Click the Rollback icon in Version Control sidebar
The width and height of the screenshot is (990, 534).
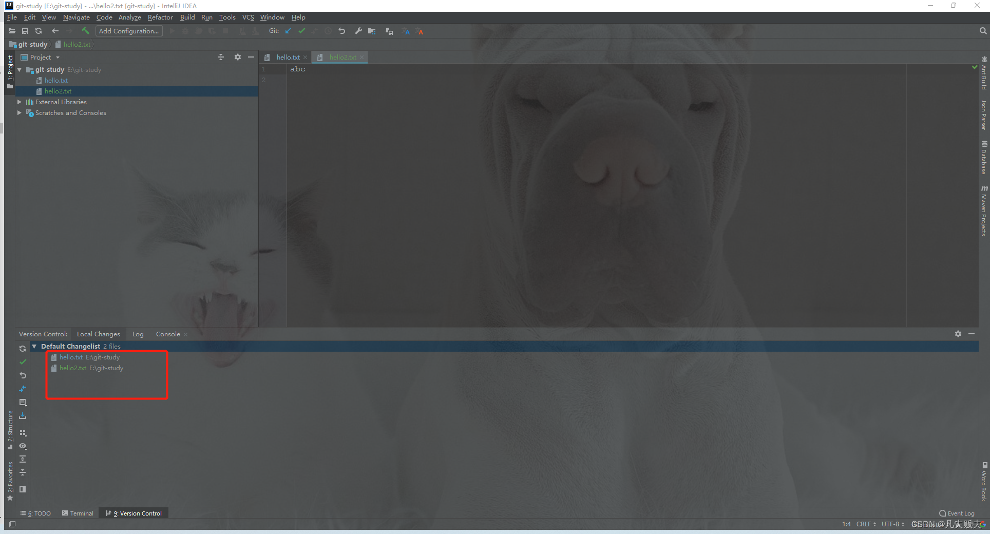23,375
